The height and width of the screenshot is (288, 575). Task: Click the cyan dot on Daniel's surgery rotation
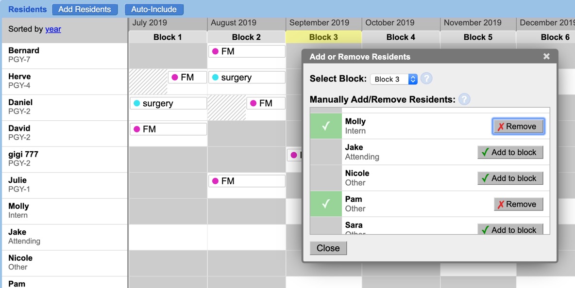137,103
